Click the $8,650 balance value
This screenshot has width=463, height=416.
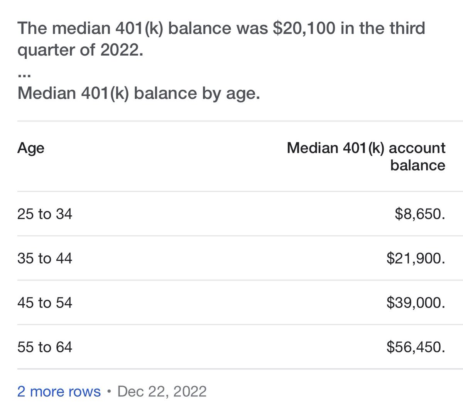pyautogui.click(x=419, y=214)
